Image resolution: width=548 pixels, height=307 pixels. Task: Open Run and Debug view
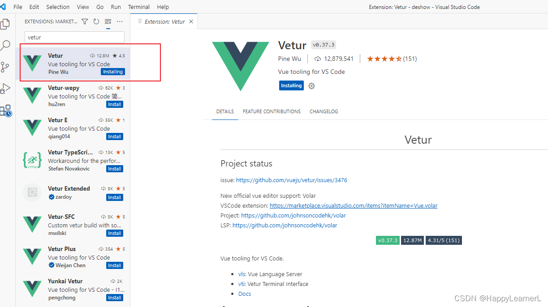[5, 89]
